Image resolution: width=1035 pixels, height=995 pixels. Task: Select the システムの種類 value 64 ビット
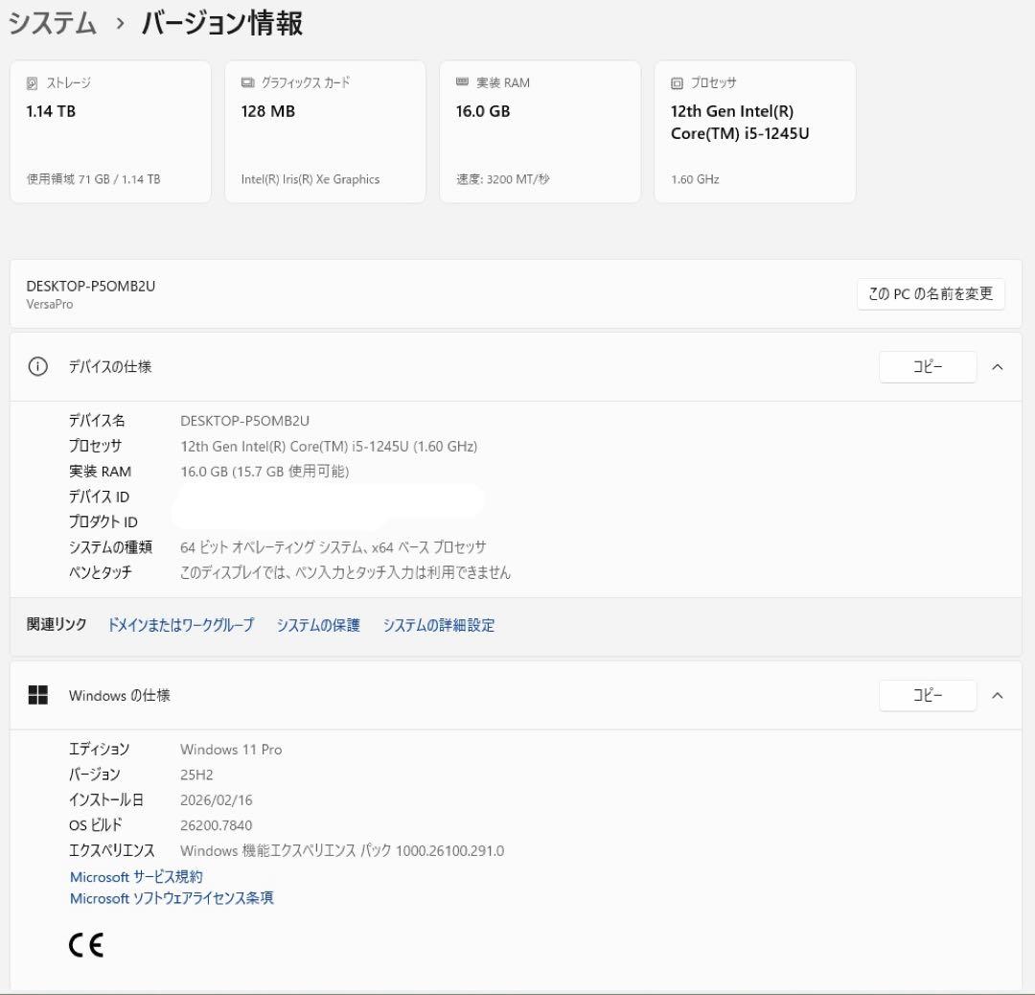333,547
